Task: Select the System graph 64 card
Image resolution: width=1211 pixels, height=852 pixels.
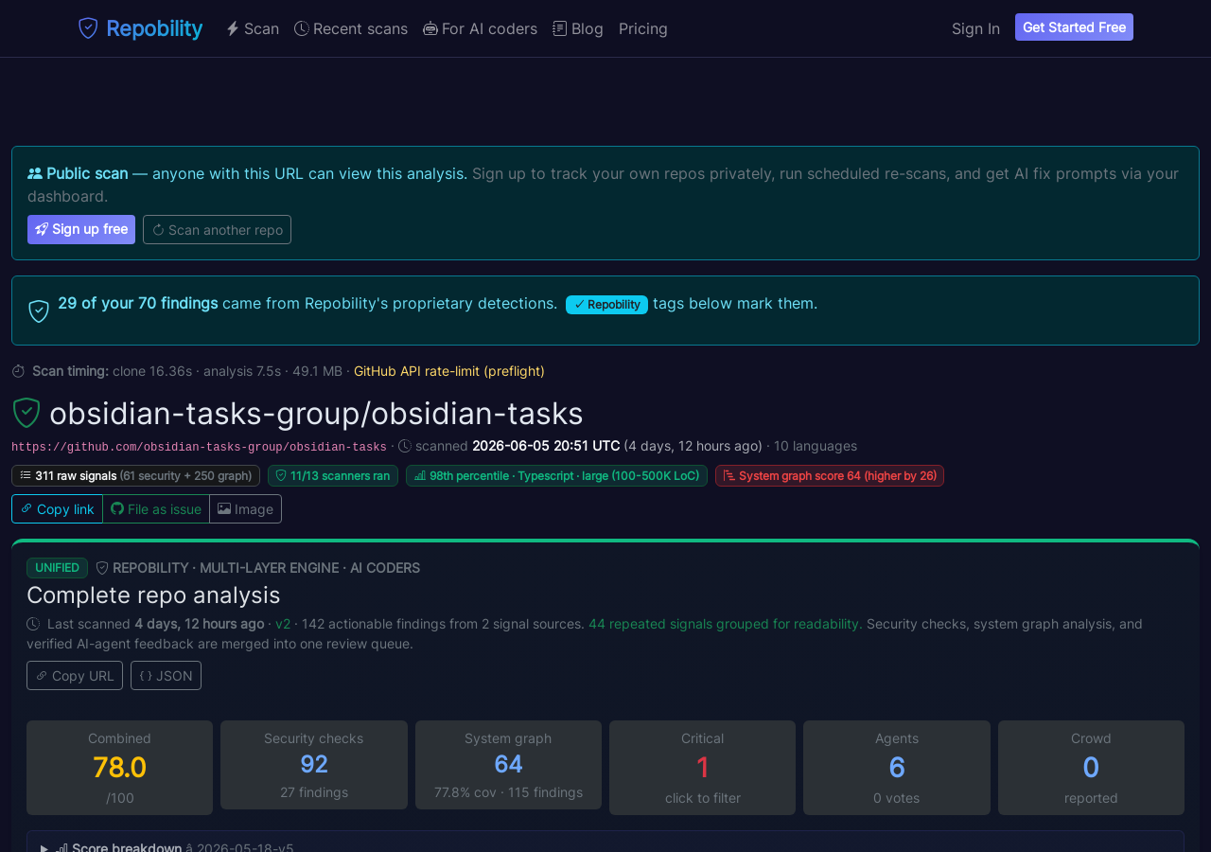Action: point(508,765)
